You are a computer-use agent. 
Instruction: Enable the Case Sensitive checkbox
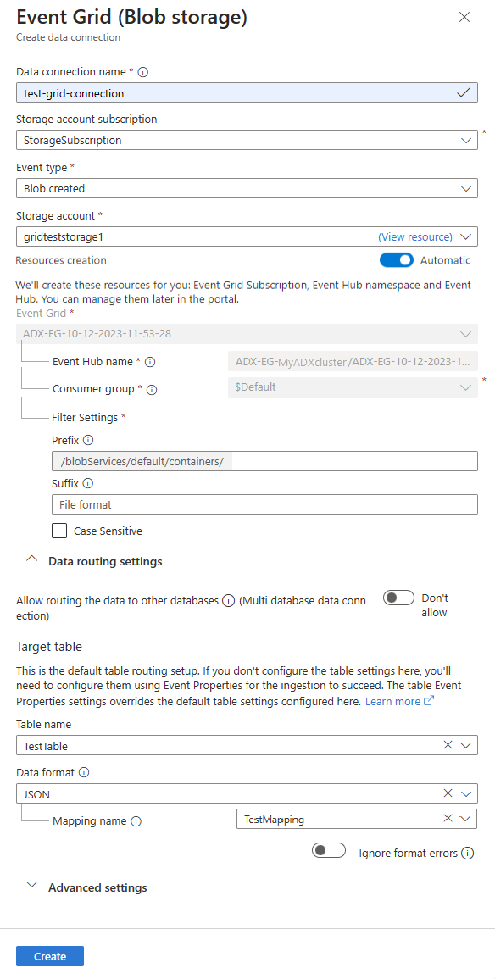59,531
